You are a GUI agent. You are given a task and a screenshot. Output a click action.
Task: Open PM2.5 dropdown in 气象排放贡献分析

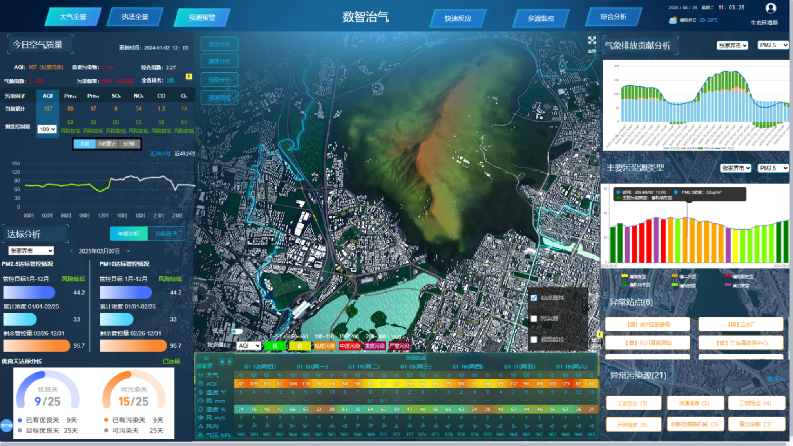[773, 45]
